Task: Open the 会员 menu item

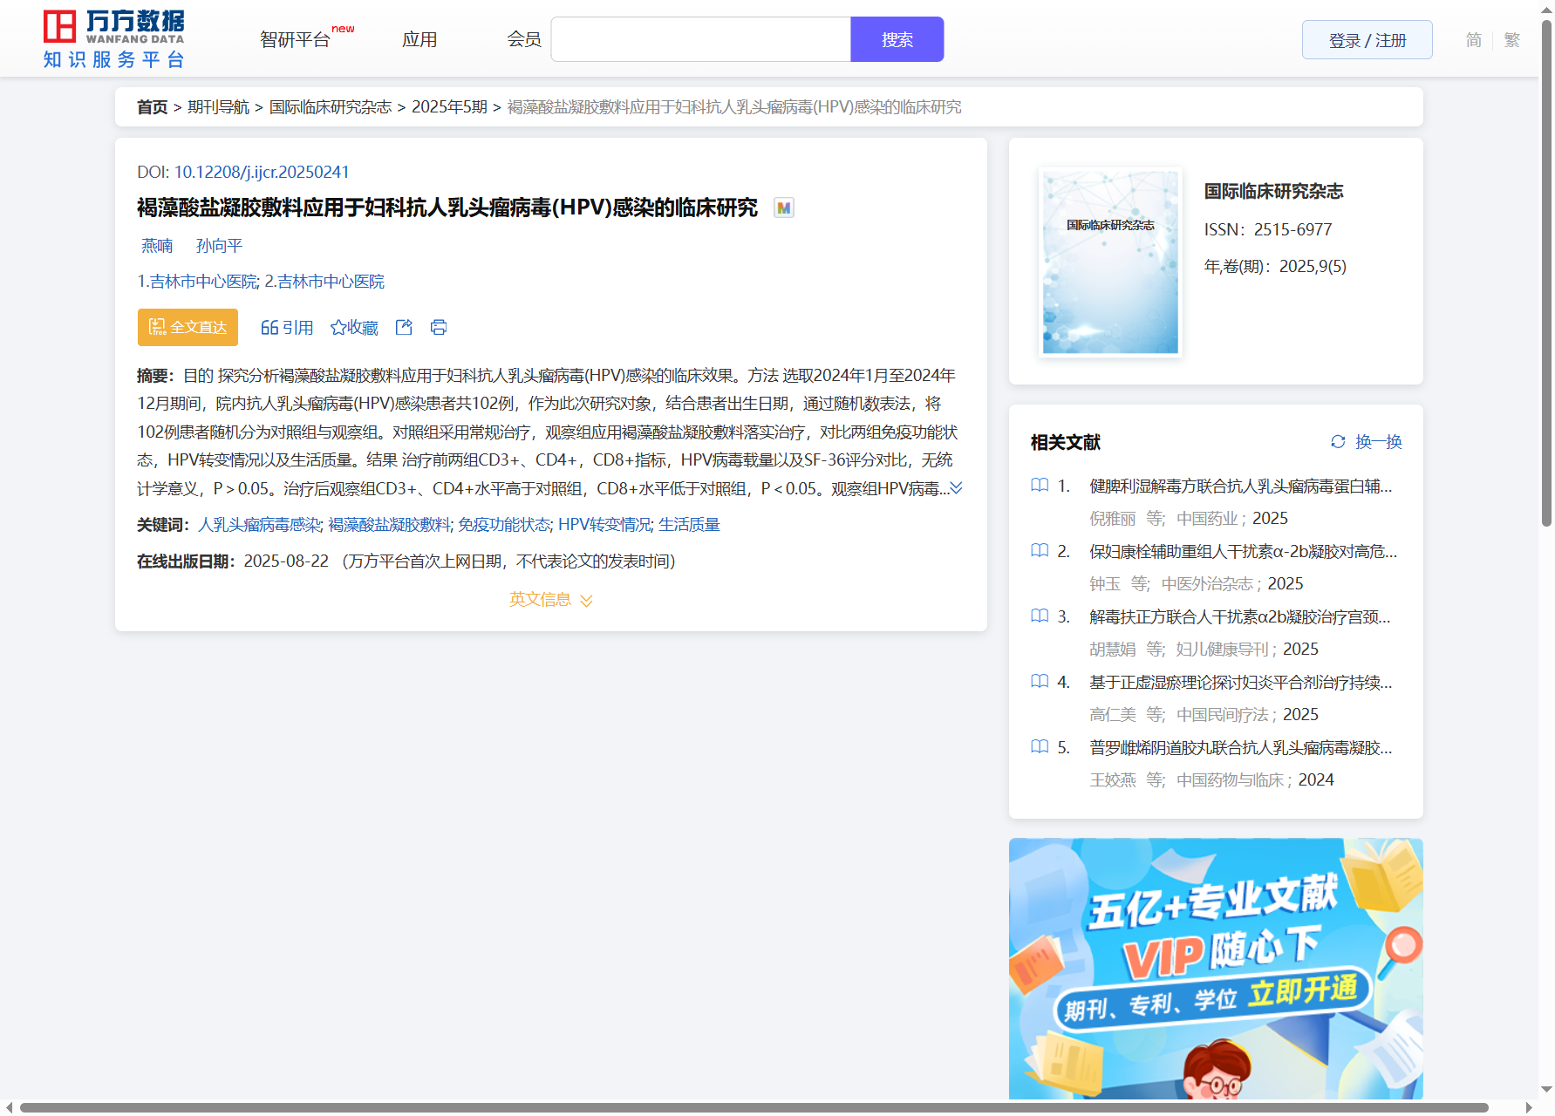Action: 524,40
